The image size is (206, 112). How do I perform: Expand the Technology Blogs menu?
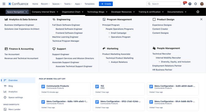[98, 12]
